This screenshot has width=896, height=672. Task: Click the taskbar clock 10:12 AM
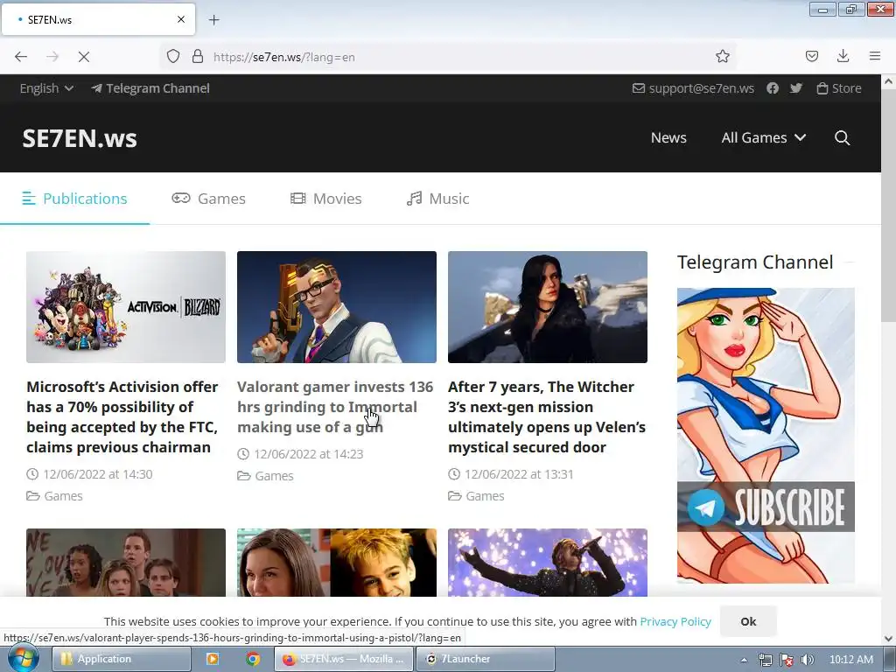(851, 660)
